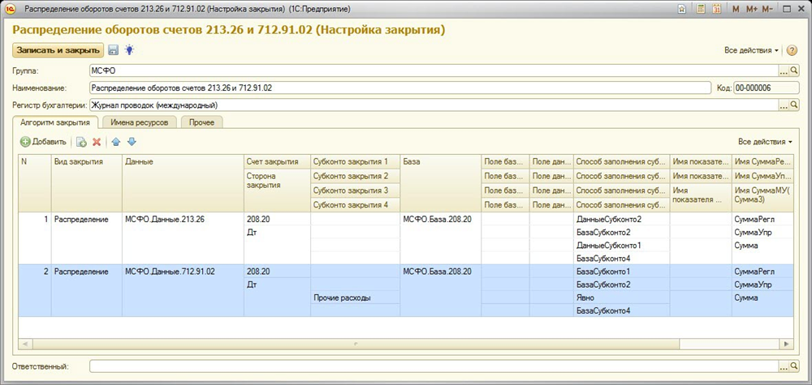This screenshot has width=812, height=385.
Task: Click into the Наименование text field
Action: [x=398, y=88]
